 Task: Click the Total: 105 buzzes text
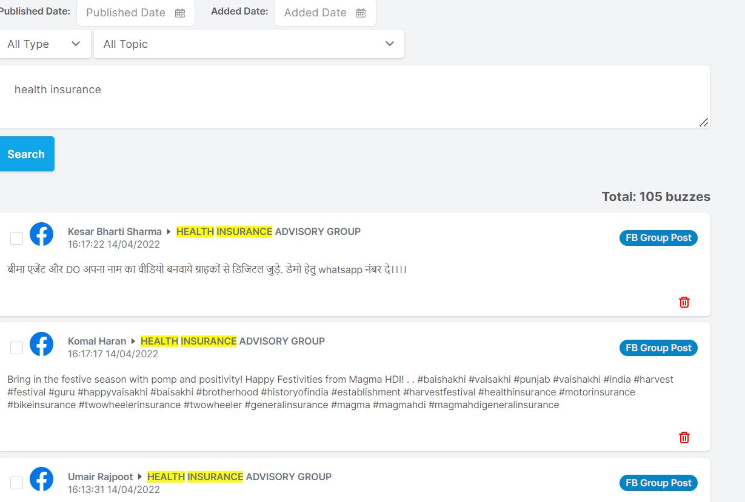656,197
